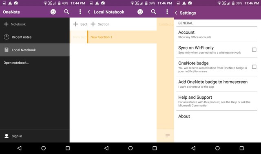The height and width of the screenshot is (154, 261).
Task: Open overflow menu in OneNote notebooks screen
Action: tap(80, 12)
